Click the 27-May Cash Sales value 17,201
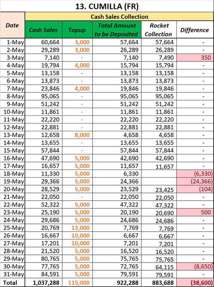The width and height of the screenshot is (214, 287). (50, 243)
